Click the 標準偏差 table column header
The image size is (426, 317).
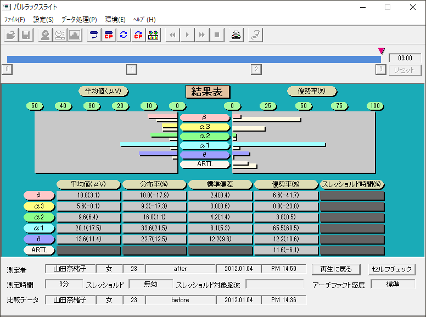(x=220, y=184)
